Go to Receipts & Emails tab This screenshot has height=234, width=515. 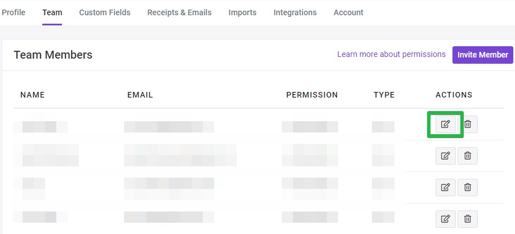coord(179,12)
